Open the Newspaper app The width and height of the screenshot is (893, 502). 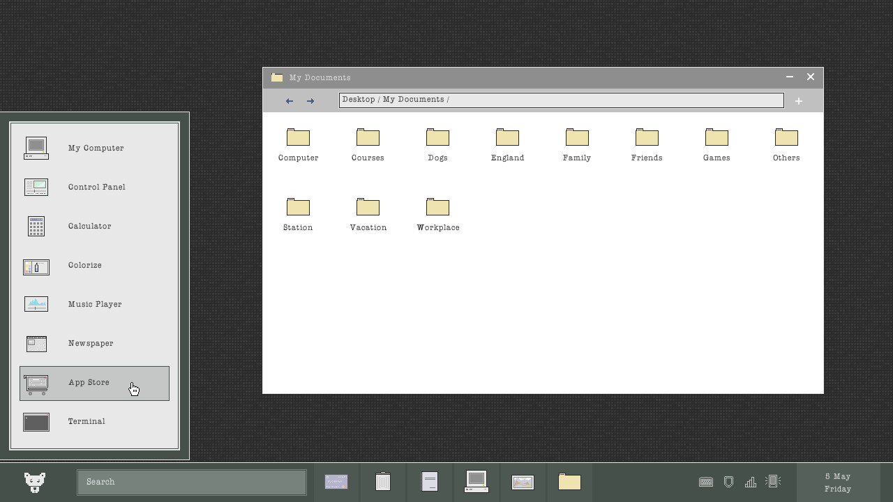pos(91,344)
